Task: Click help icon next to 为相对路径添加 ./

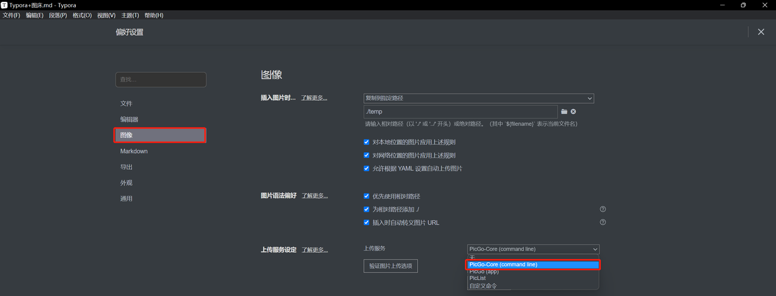Action: [603, 209]
